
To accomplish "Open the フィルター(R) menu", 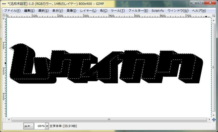I will 138,11.
